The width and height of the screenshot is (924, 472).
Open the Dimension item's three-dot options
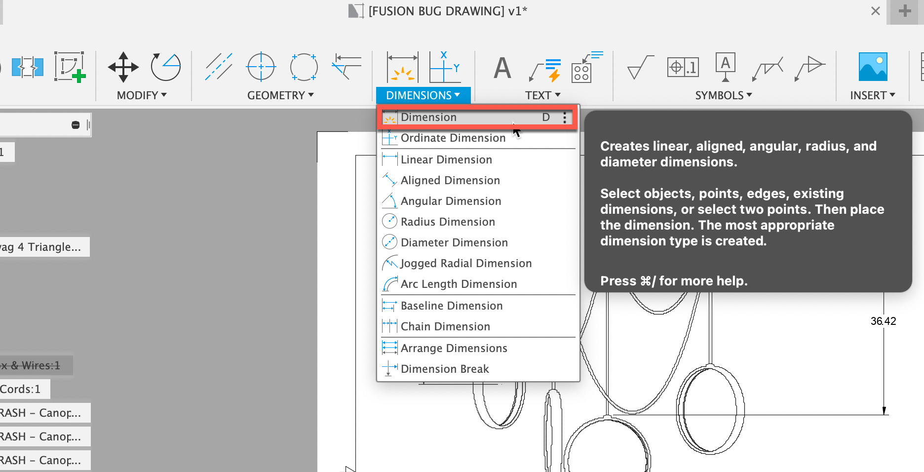(565, 118)
